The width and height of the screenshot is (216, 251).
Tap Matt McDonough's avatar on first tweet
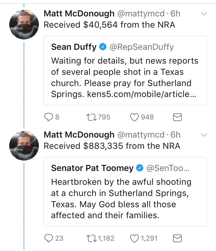pos(24,24)
